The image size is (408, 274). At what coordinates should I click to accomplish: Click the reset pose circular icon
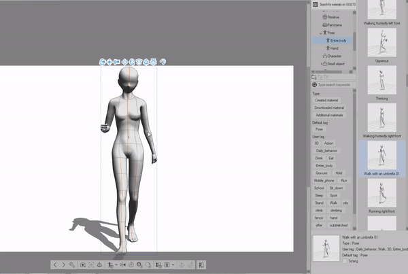(131, 265)
